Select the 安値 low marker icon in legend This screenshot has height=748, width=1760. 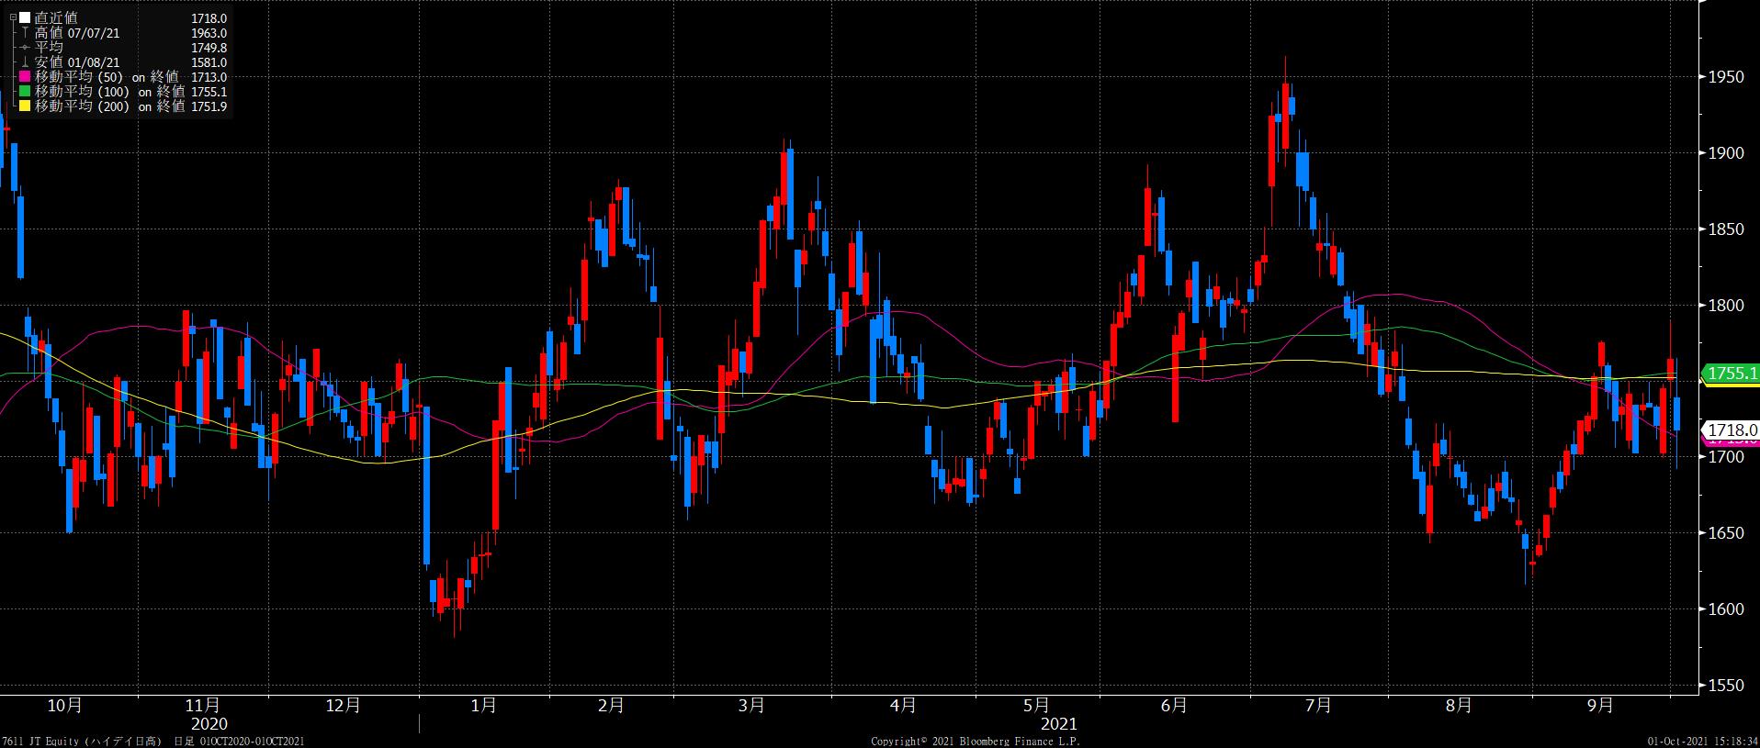(x=25, y=62)
